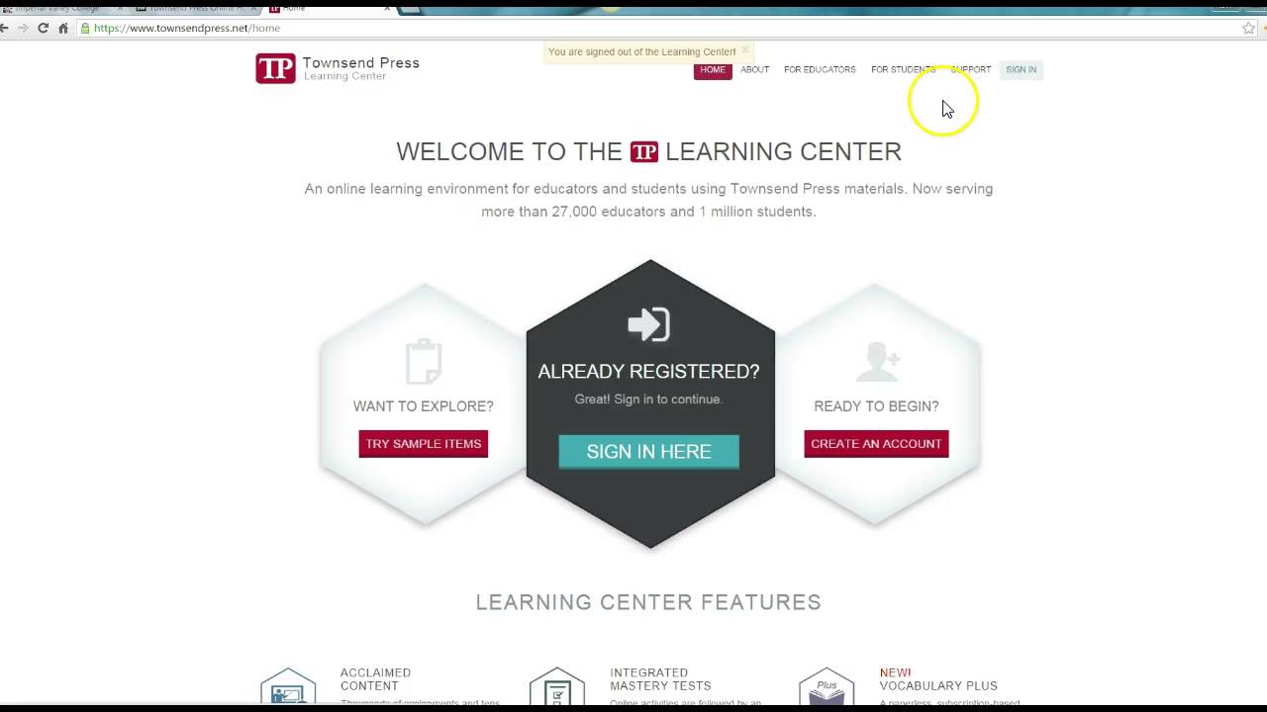Go to the browser home page icon
The width and height of the screenshot is (1267, 712).
[63, 28]
